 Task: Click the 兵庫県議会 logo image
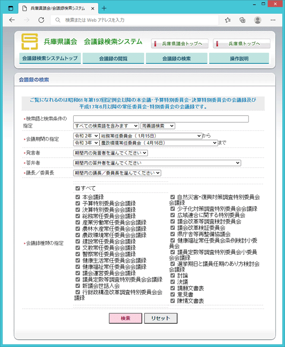pyautogui.click(x=29, y=41)
